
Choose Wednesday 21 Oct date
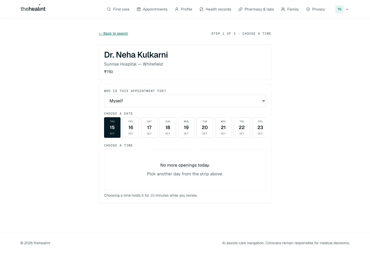[223, 128]
